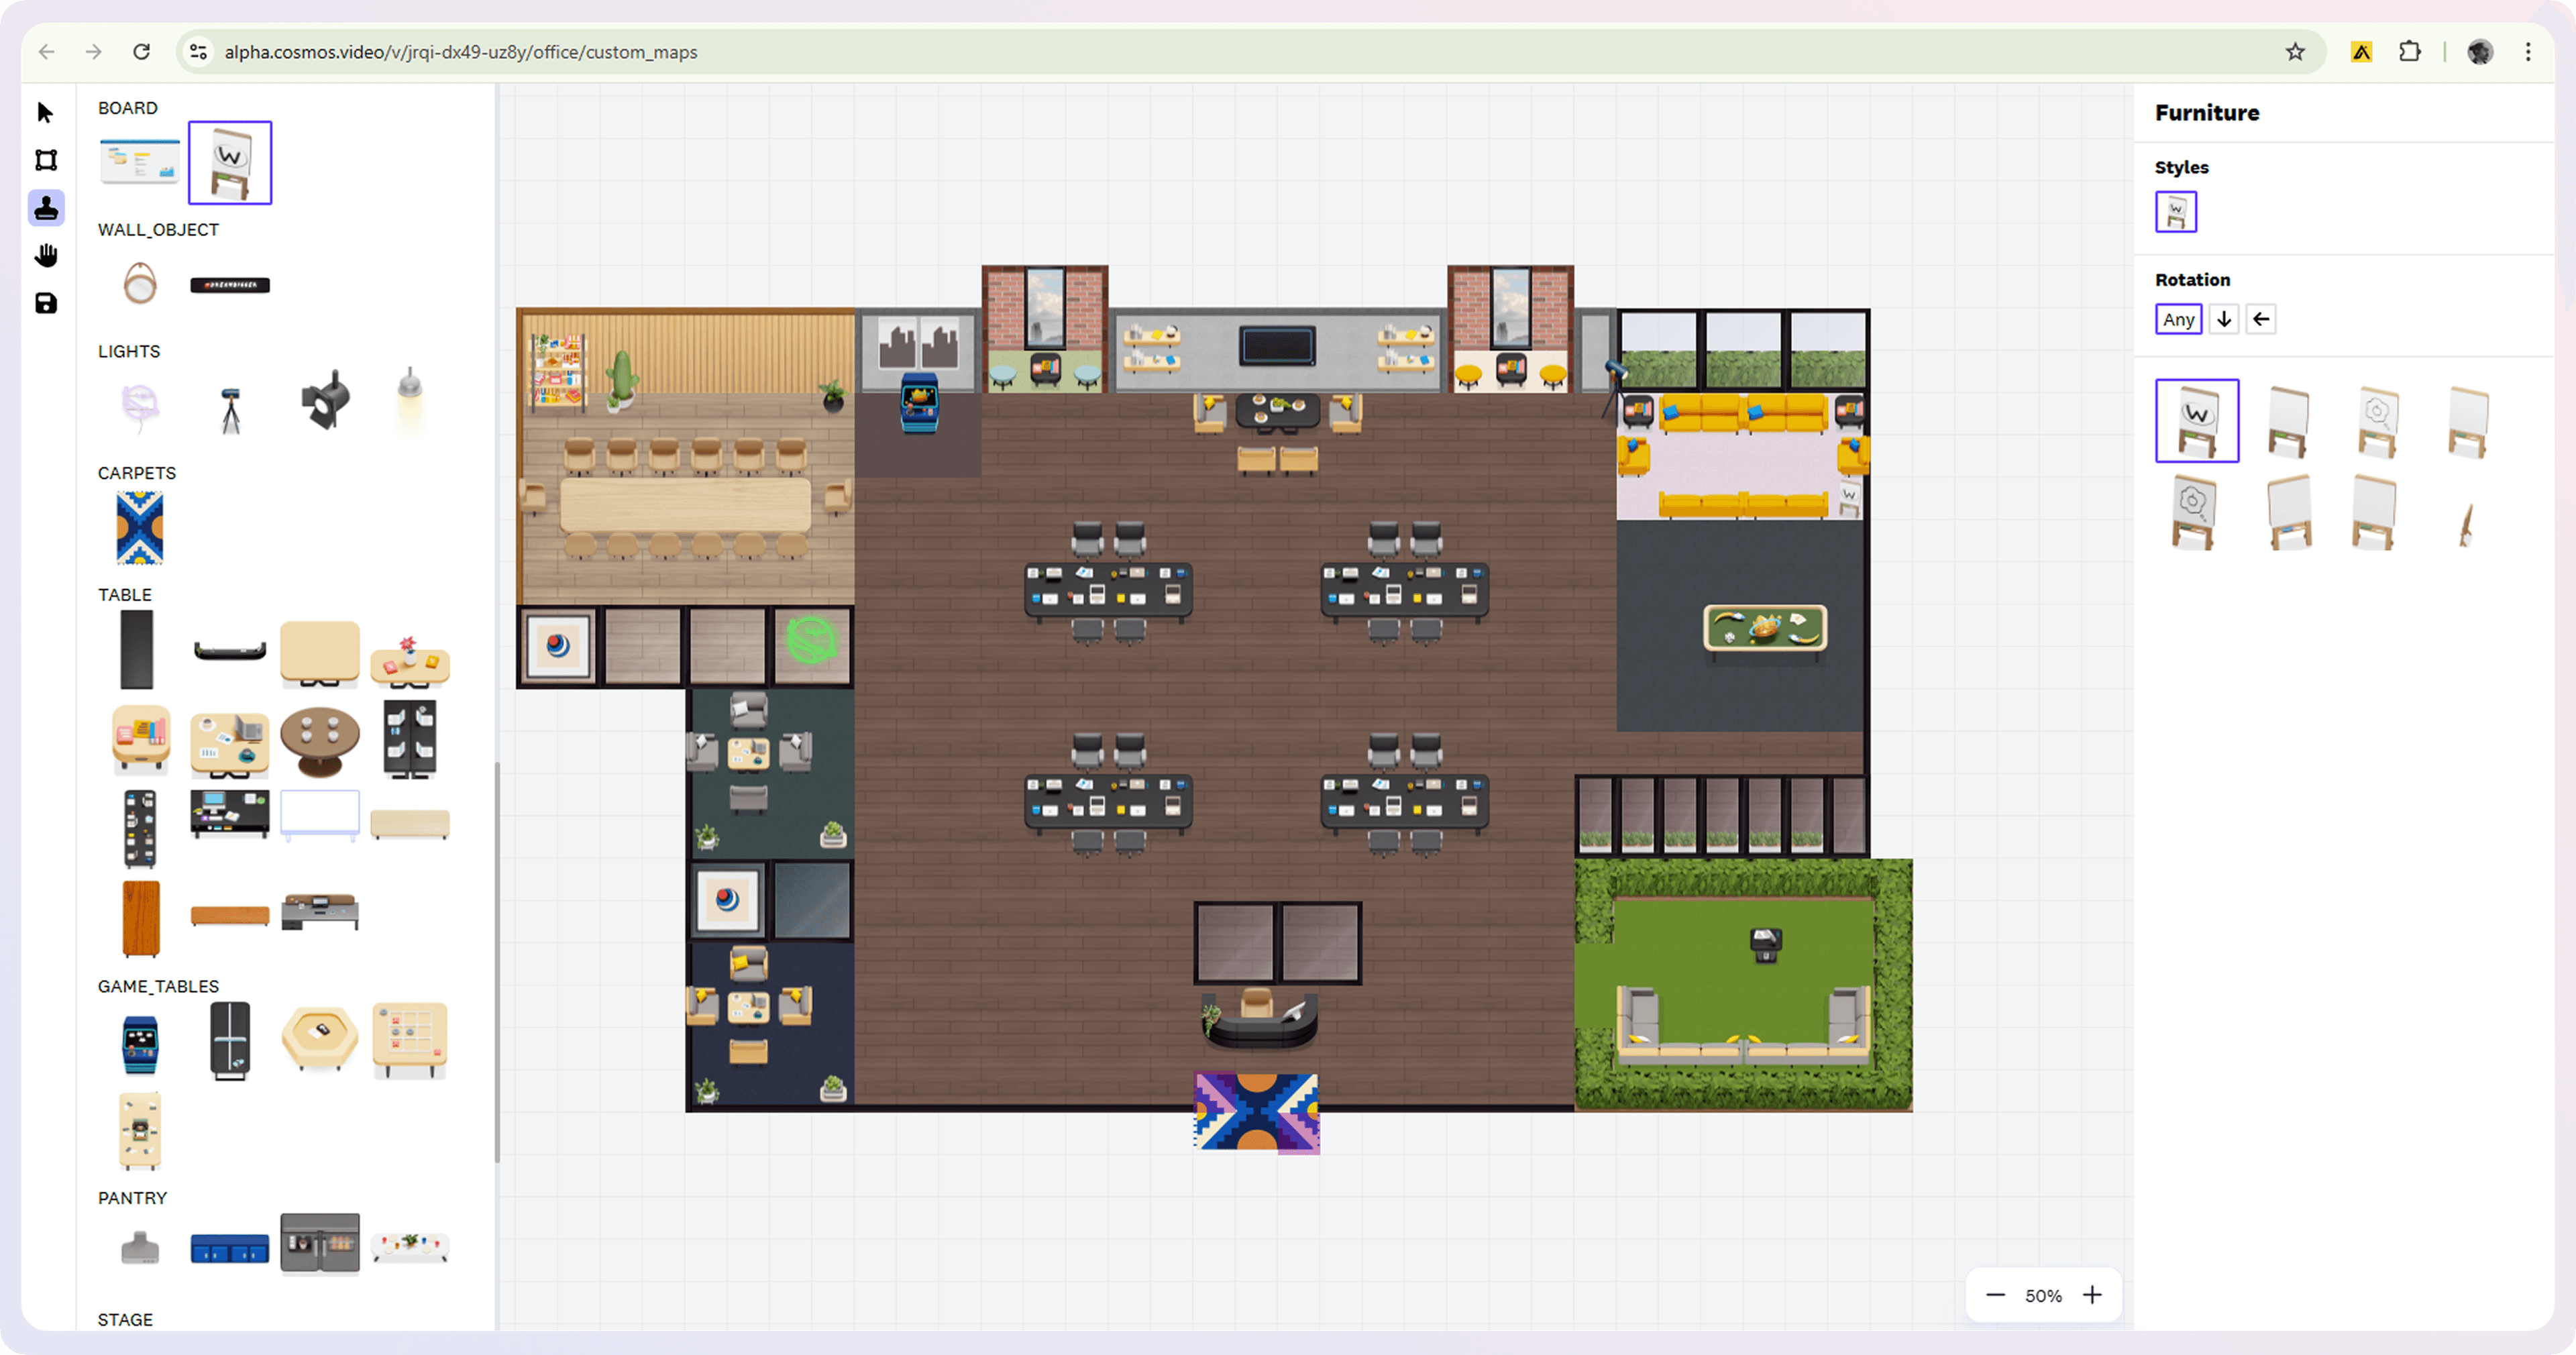Select the blue arcade game table
The image size is (2576, 1355).
tap(140, 1044)
